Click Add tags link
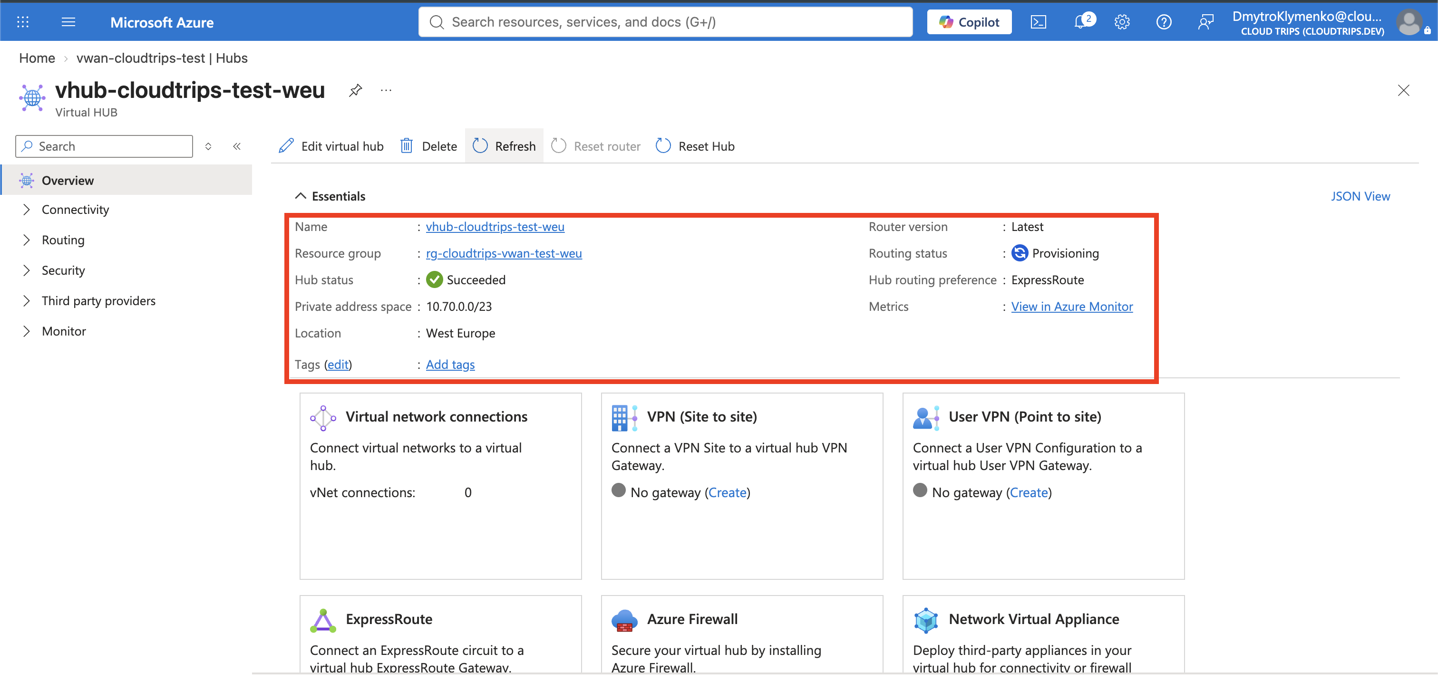Image resolution: width=1438 pixels, height=692 pixels. click(450, 365)
